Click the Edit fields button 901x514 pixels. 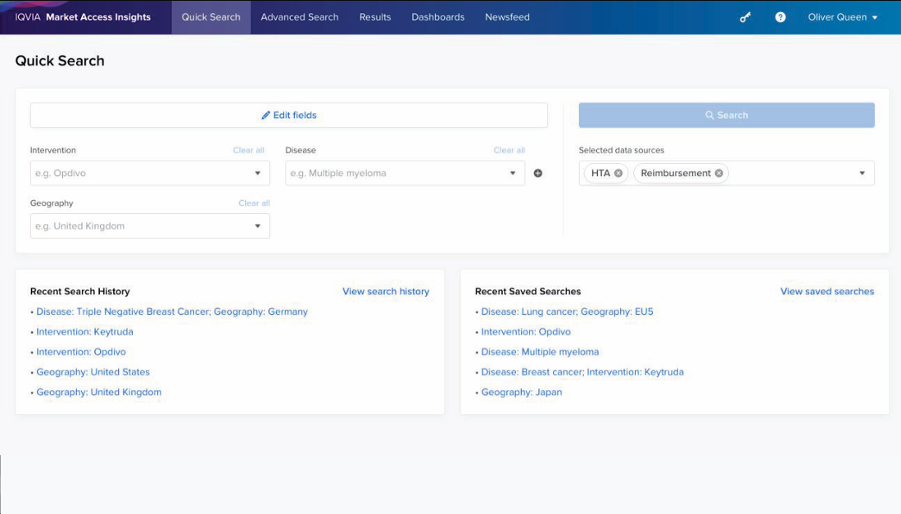[x=289, y=115]
